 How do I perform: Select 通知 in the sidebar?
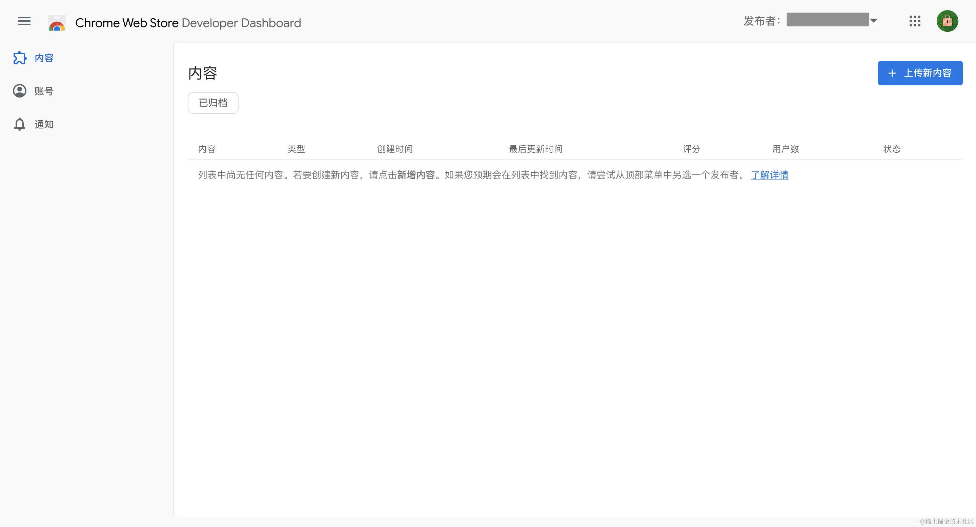click(x=44, y=124)
